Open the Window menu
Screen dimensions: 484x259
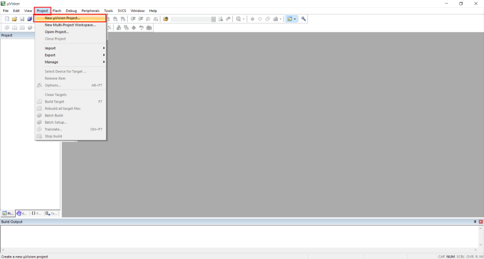click(x=138, y=11)
